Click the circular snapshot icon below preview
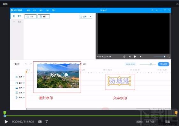The width and height of the screenshot is (179, 126). (124, 56)
